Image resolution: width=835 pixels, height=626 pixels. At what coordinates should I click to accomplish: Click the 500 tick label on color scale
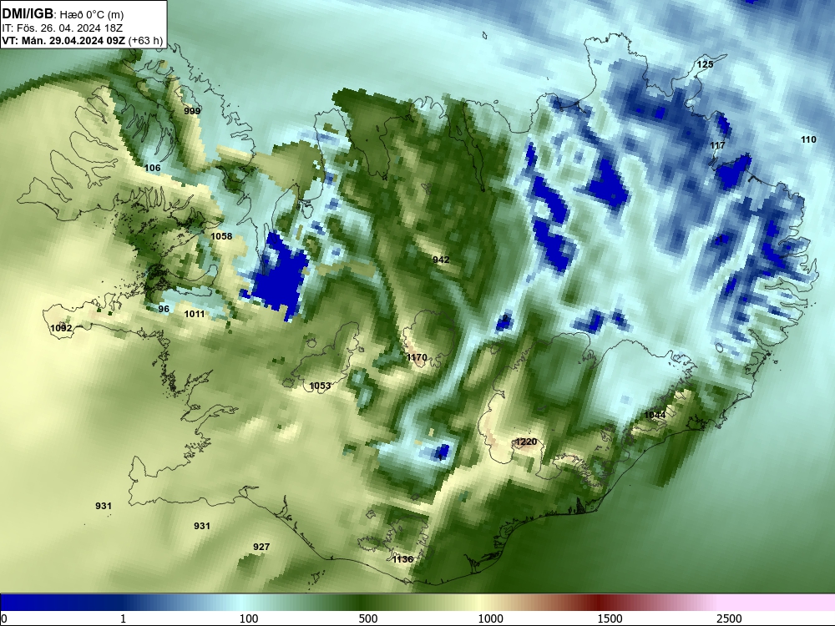point(368,618)
